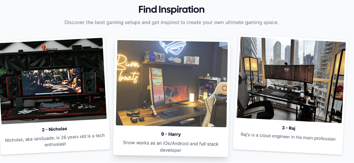
Task: Open Harry's neon-lit desk setup photo
Action: pyautogui.click(x=172, y=83)
